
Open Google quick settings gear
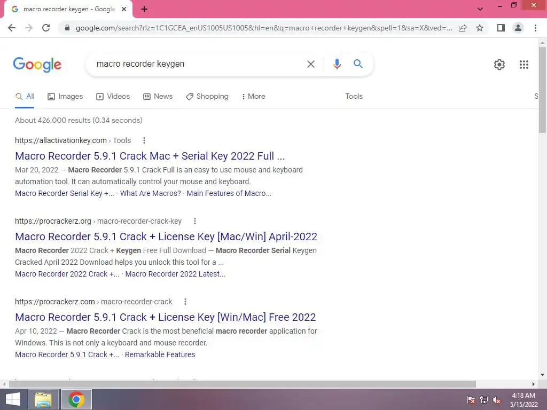(x=499, y=65)
